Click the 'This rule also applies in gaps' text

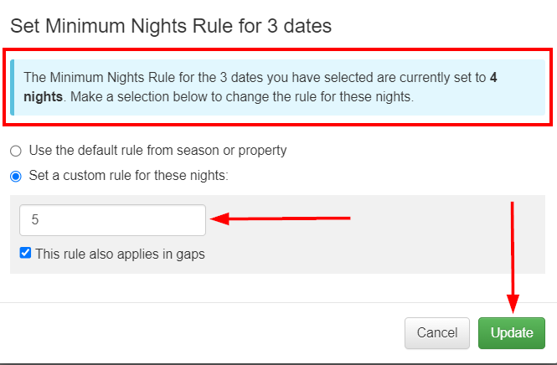click(120, 253)
